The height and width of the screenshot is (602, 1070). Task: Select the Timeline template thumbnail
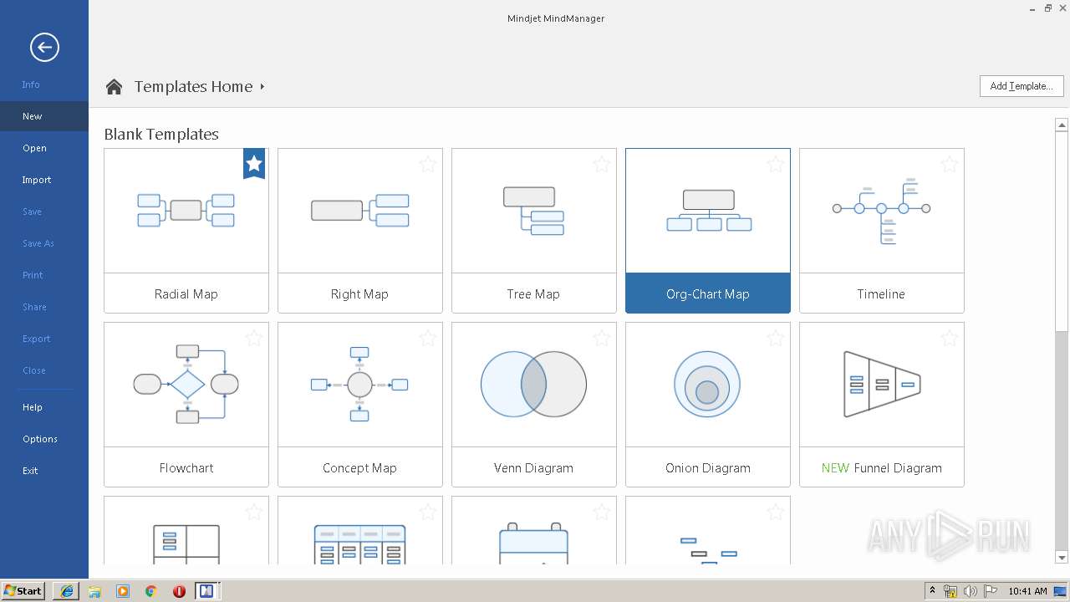(x=882, y=211)
